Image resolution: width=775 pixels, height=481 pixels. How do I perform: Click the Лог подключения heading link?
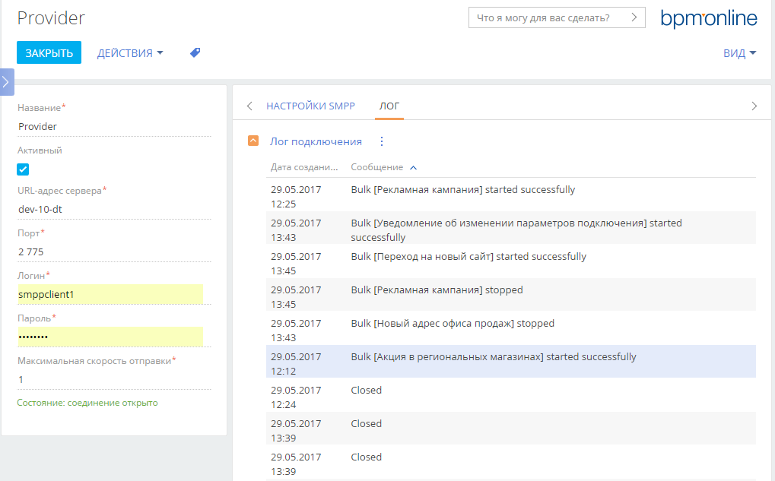(316, 142)
